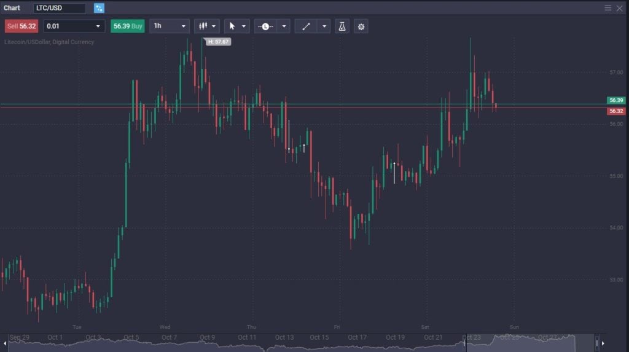
Task: Open the 1h timeframe dropdown
Action: [x=170, y=26]
